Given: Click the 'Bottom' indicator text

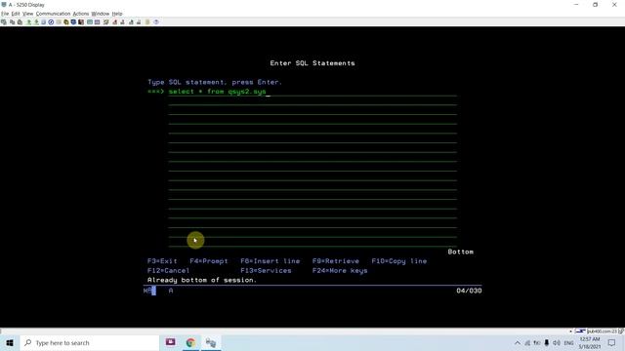Looking at the screenshot, I should 460,252.
